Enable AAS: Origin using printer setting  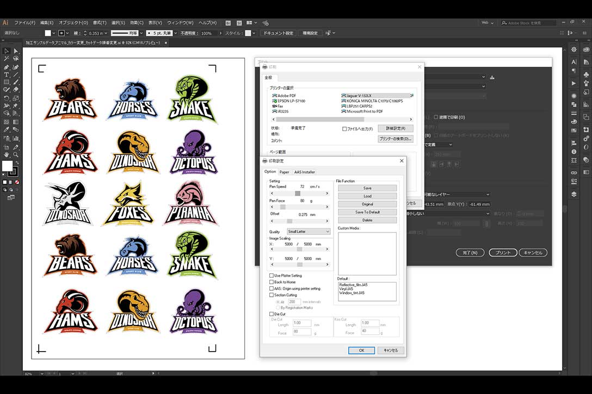272,289
